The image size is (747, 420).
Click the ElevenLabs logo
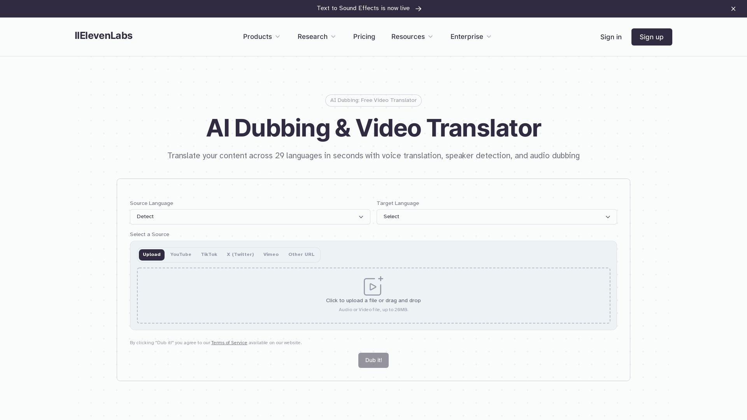[x=103, y=35]
